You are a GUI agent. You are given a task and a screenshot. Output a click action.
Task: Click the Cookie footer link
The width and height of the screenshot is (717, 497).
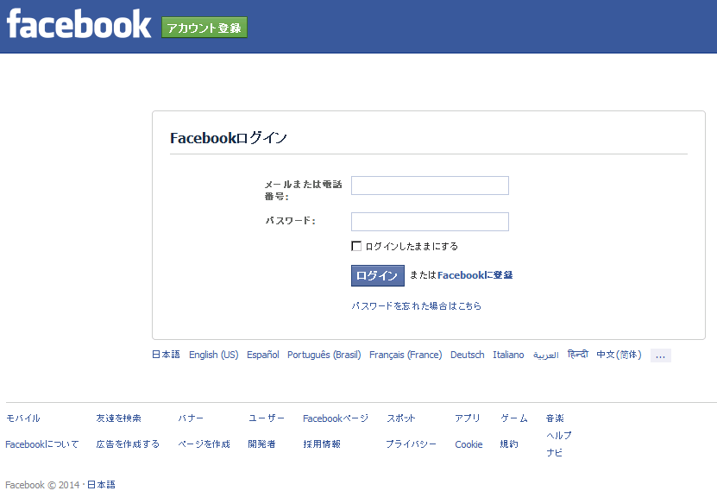469,444
